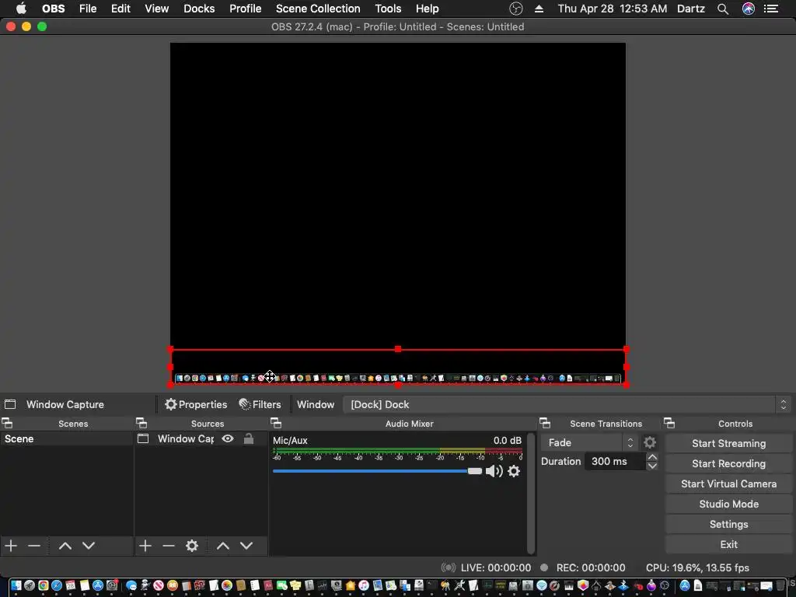Open Finder from the Dock
The width and height of the screenshot is (796, 597).
click(x=16, y=585)
